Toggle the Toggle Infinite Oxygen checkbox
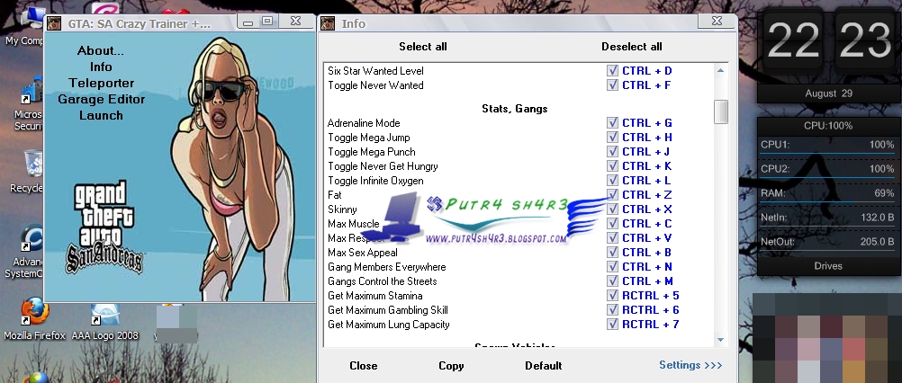 pos(612,181)
